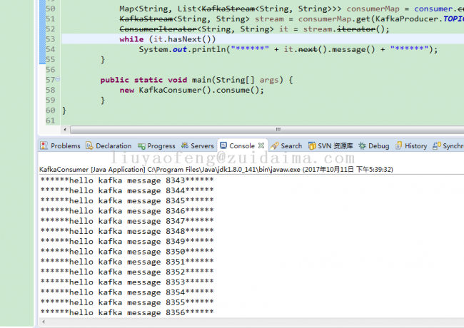464x328 pixels.
Task: Open the SVN 资源库 view icon
Action: pyautogui.click(x=312, y=145)
